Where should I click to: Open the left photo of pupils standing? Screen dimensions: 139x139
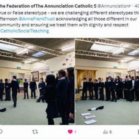coord(37,81)
